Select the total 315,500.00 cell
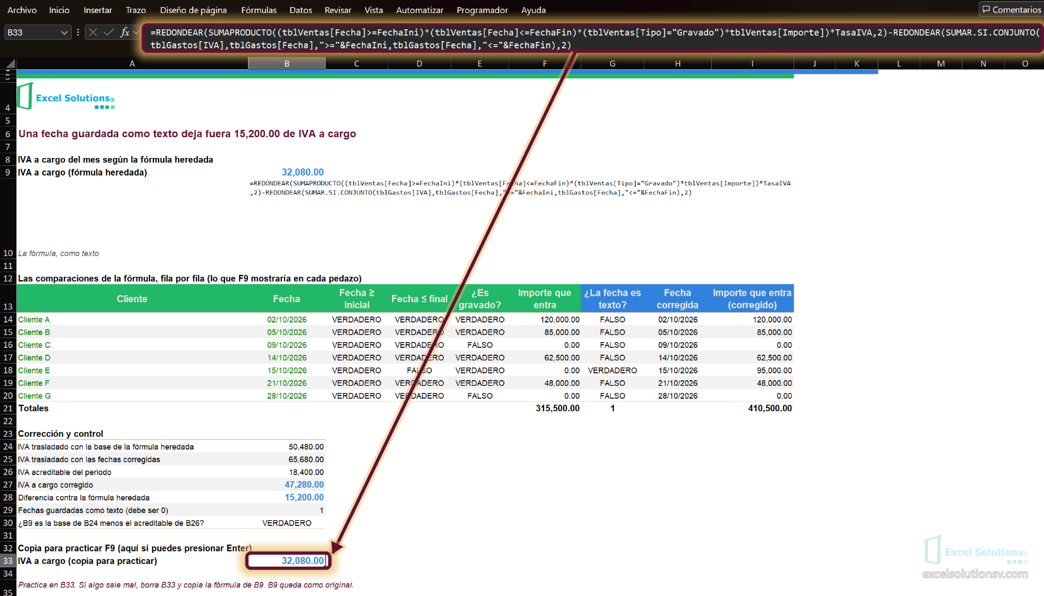Image resolution: width=1044 pixels, height=596 pixels. pyautogui.click(x=545, y=409)
